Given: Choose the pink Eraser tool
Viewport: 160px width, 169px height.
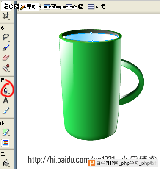Looking at the screenshot, I should coord(6,58).
